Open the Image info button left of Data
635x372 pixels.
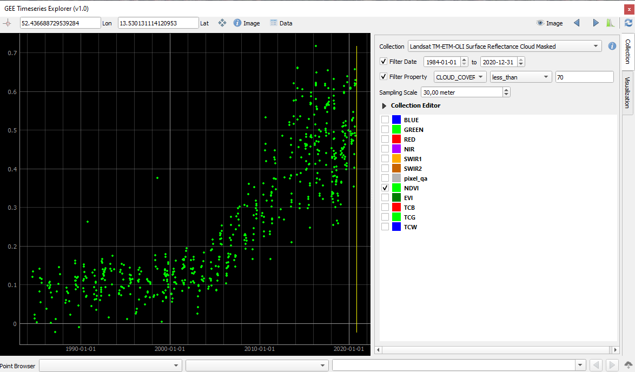[247, 23]
